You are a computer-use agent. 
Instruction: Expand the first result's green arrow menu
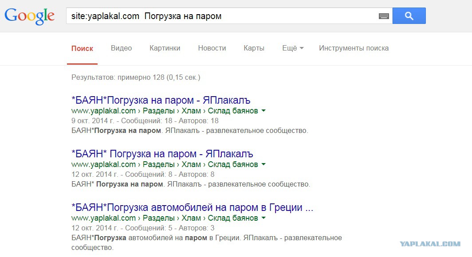tap(264, 111)
